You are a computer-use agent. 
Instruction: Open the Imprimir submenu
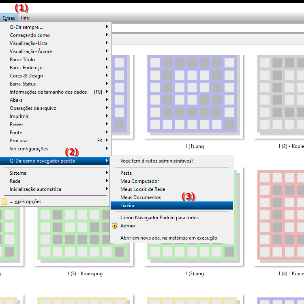point(56,116)
